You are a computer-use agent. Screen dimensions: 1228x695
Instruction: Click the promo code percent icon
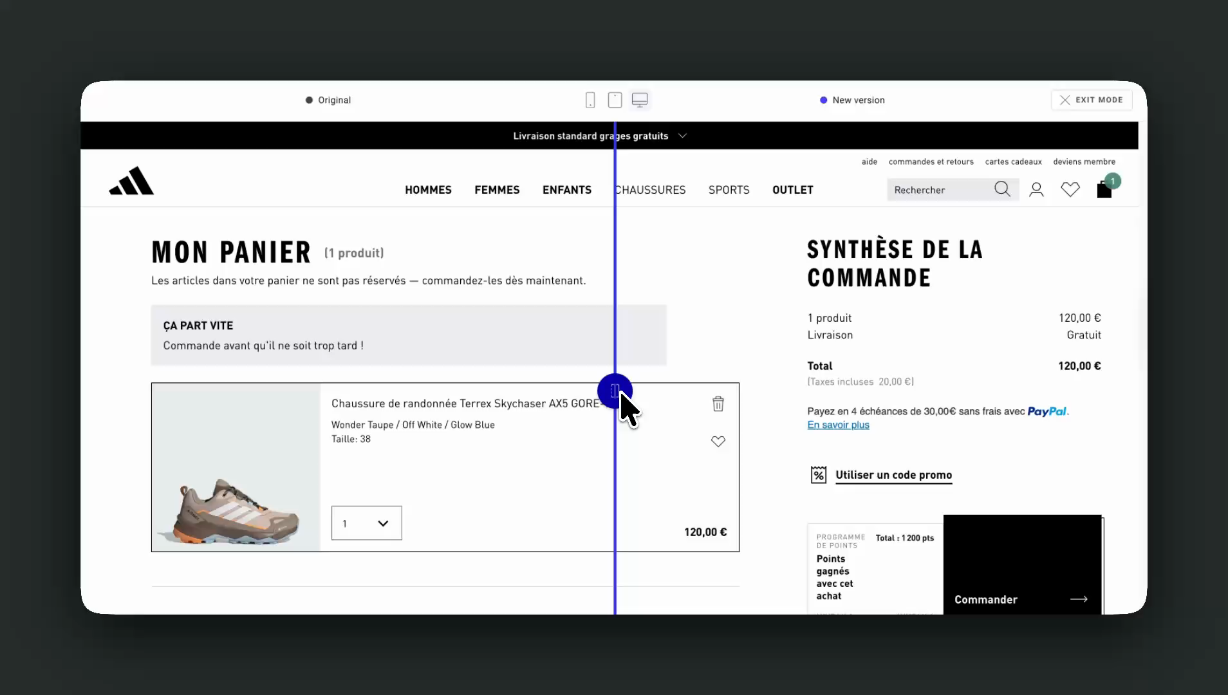(818, 475)
